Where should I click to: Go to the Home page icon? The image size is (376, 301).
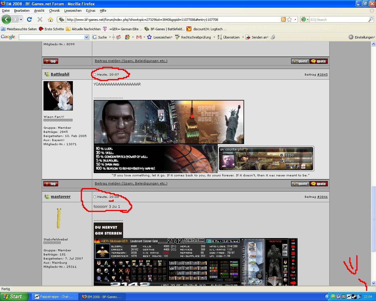pyautogui.click(x=51, y=19)
